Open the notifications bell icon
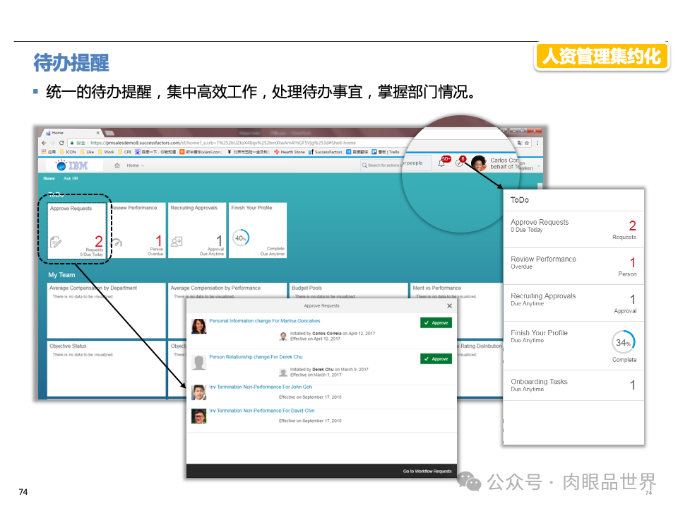Image resolution: width=678 pixels, height=509 pixels. coord(441,163)
